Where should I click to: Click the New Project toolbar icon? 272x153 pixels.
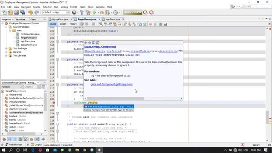[10, 12]
